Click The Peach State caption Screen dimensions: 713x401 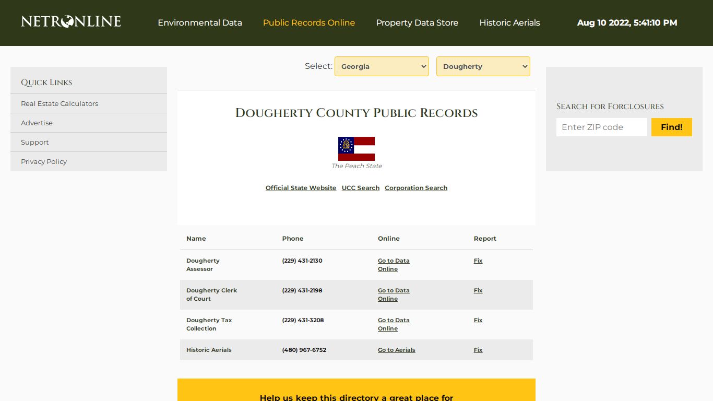[356, 166]
